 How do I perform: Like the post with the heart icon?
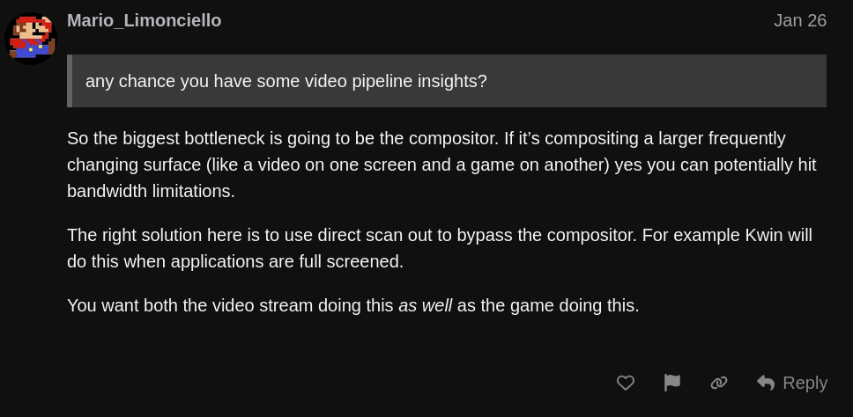coord(626,383)
